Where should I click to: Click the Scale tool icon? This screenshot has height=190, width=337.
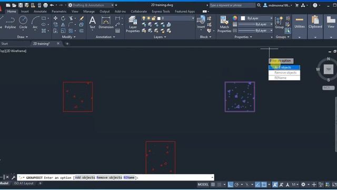[x=63, y=31]
